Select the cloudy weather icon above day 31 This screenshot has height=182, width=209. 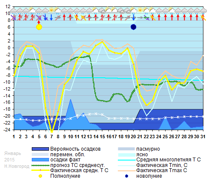203,10
